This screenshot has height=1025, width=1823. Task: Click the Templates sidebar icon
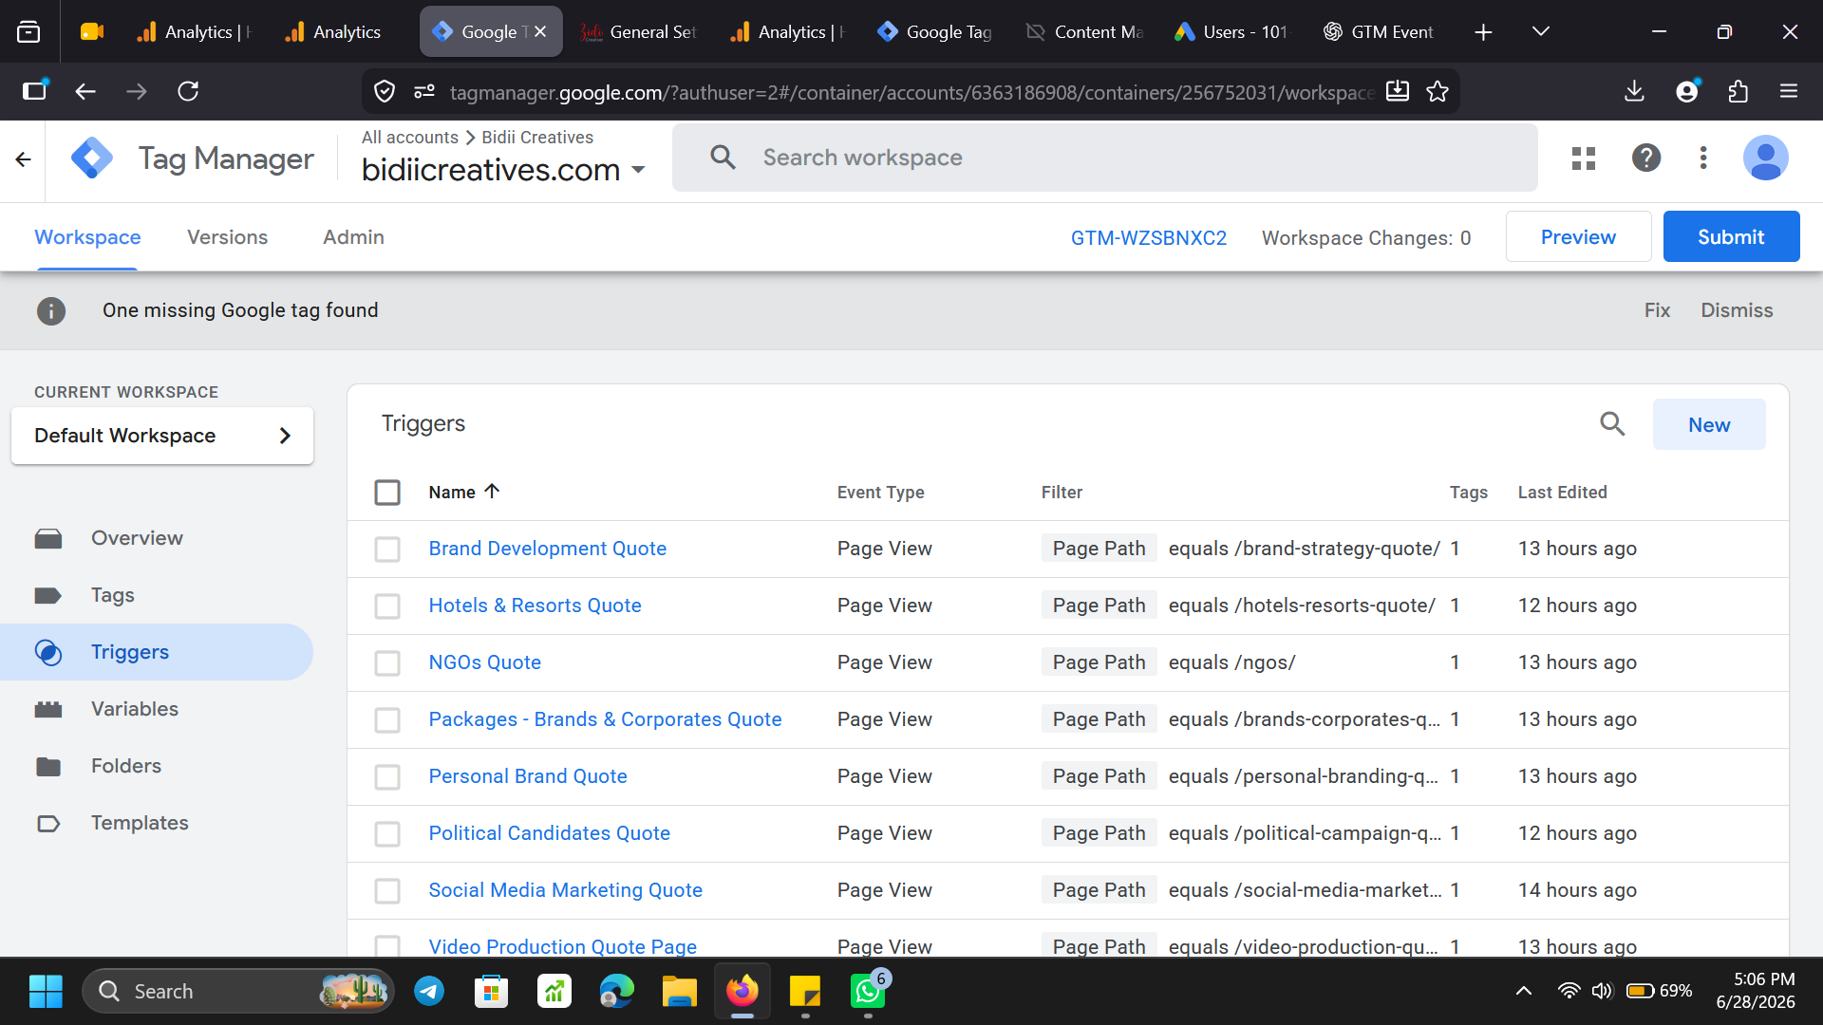pyautogui.click(x=48, y=823)
